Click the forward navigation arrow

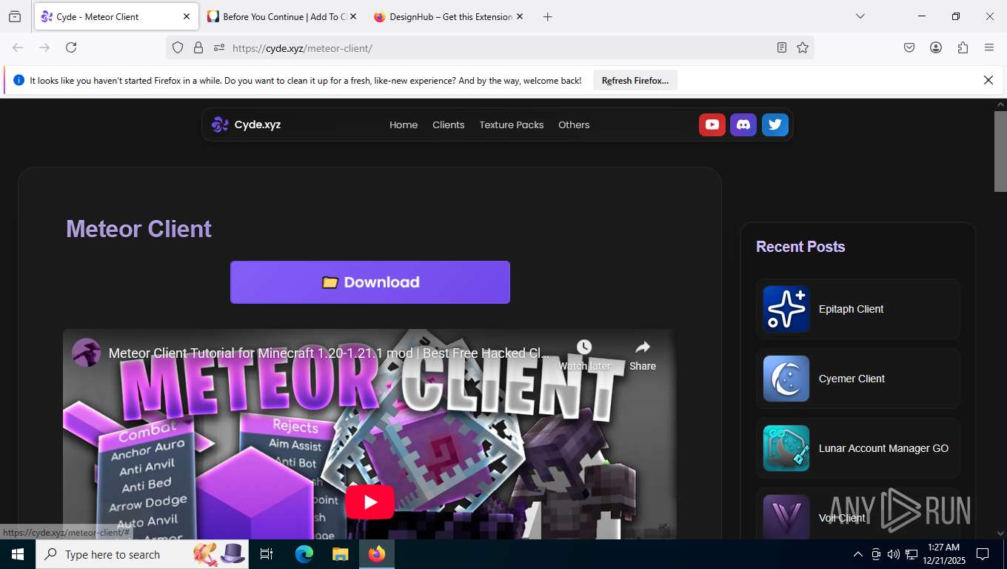point(44,47)
